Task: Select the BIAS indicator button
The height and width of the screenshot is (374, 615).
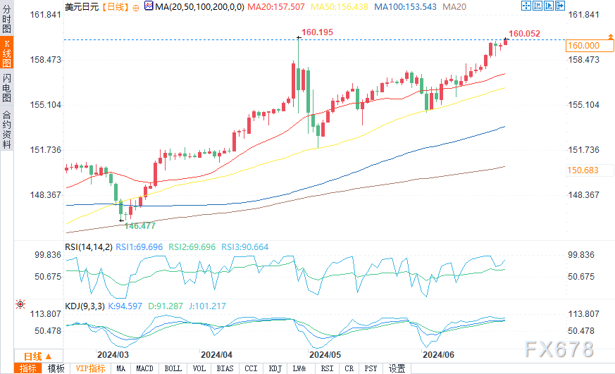Action: click(x=225, y=368)
